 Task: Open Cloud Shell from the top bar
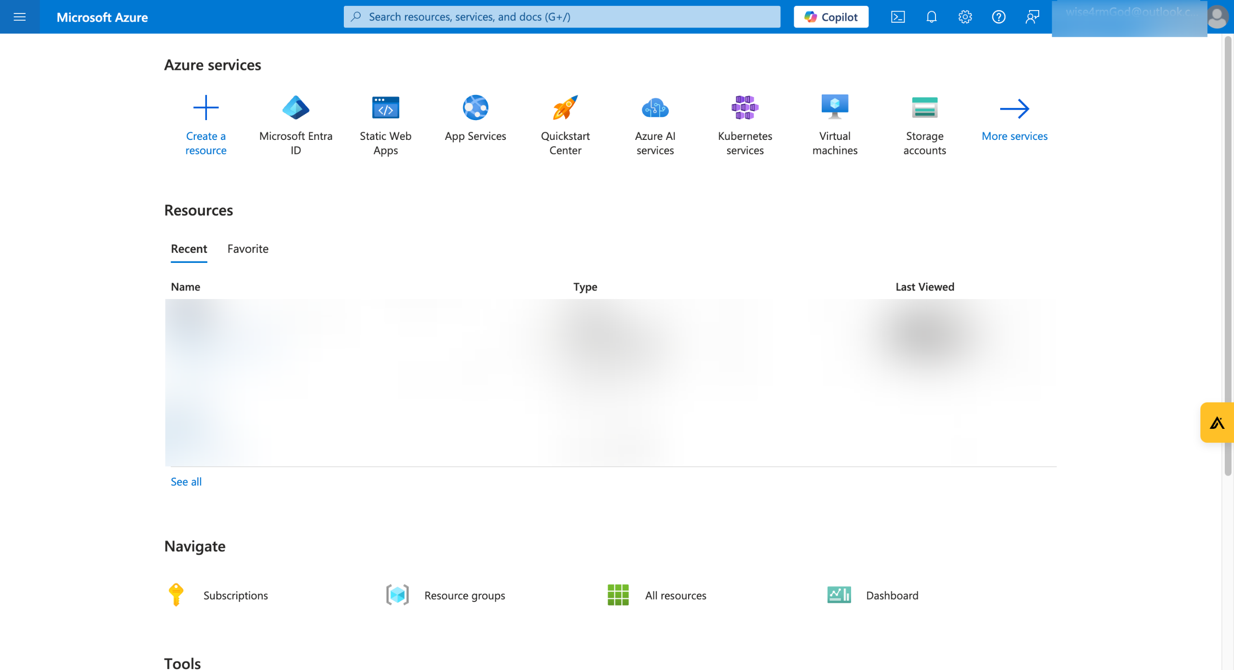[x=897, y=17]
